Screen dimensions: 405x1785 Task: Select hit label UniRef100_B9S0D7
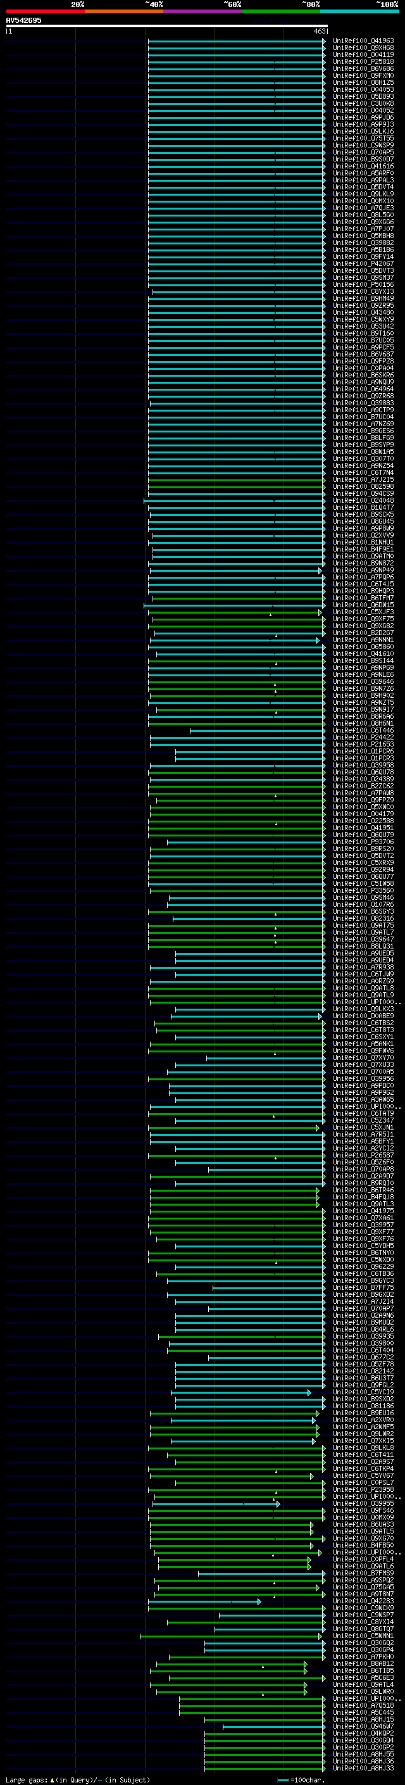pos(363,160)
